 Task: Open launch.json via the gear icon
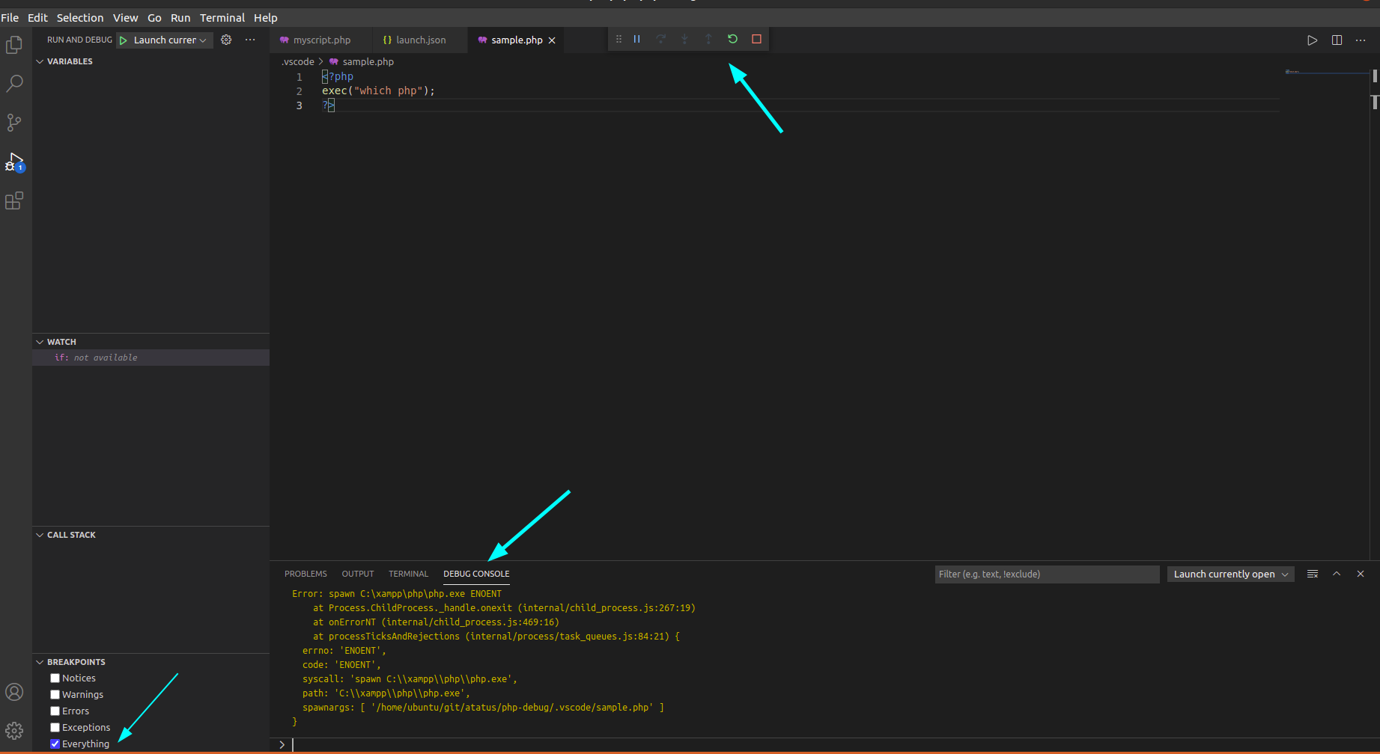pyautogui.click(x=226, y=40)
